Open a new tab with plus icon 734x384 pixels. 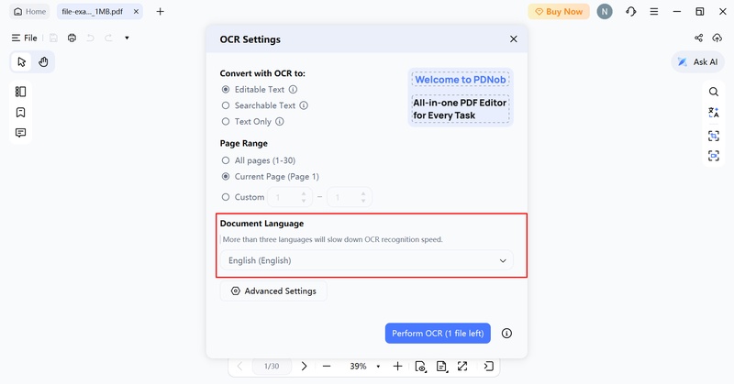160,12
